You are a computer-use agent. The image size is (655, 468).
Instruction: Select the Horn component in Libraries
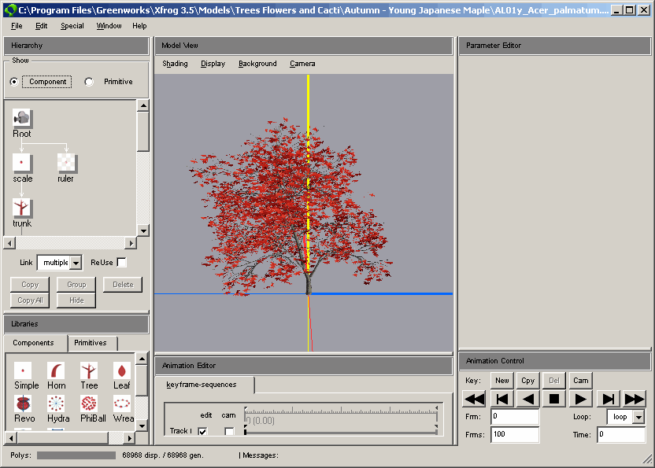tap(56, 370)
